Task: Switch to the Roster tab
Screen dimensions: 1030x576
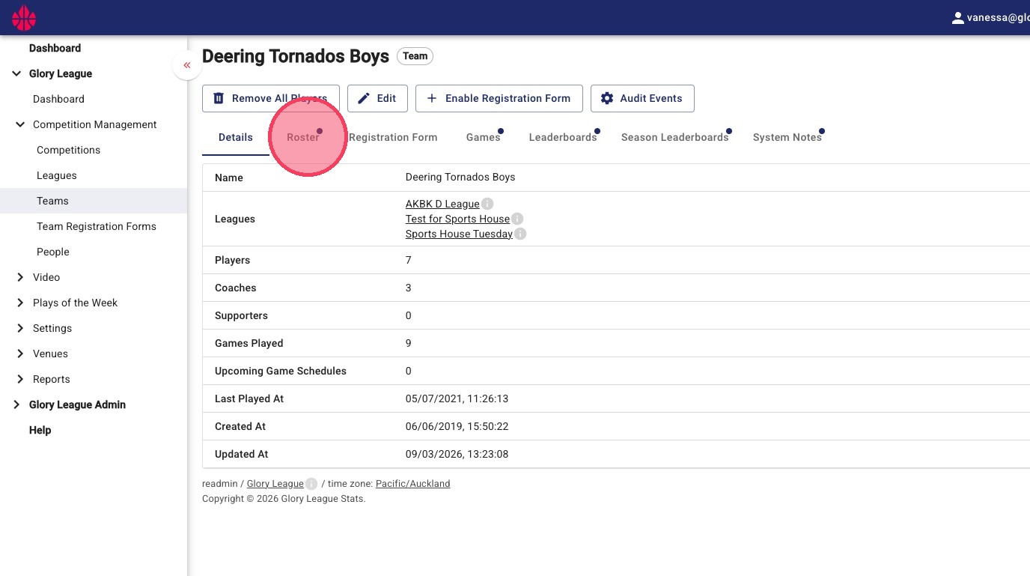Action: click(303, 137)
